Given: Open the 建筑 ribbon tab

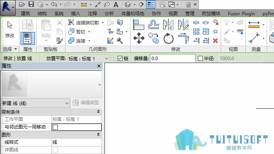Looking at the screenshot, I should pos(25,13).
